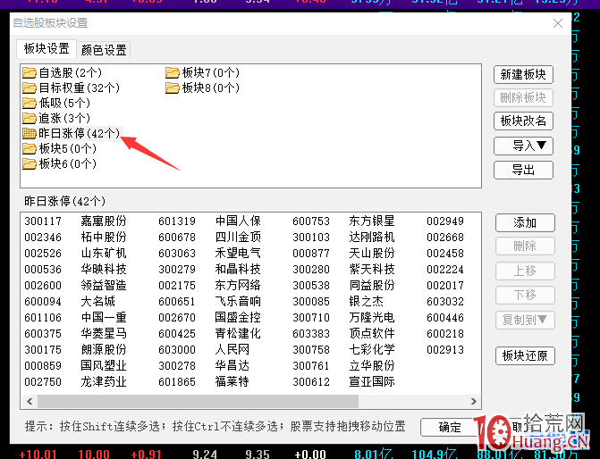This screenshot has height=459, width=600.
Task: Select stock 东方银星 in the list
Action: tap(372, 221)
